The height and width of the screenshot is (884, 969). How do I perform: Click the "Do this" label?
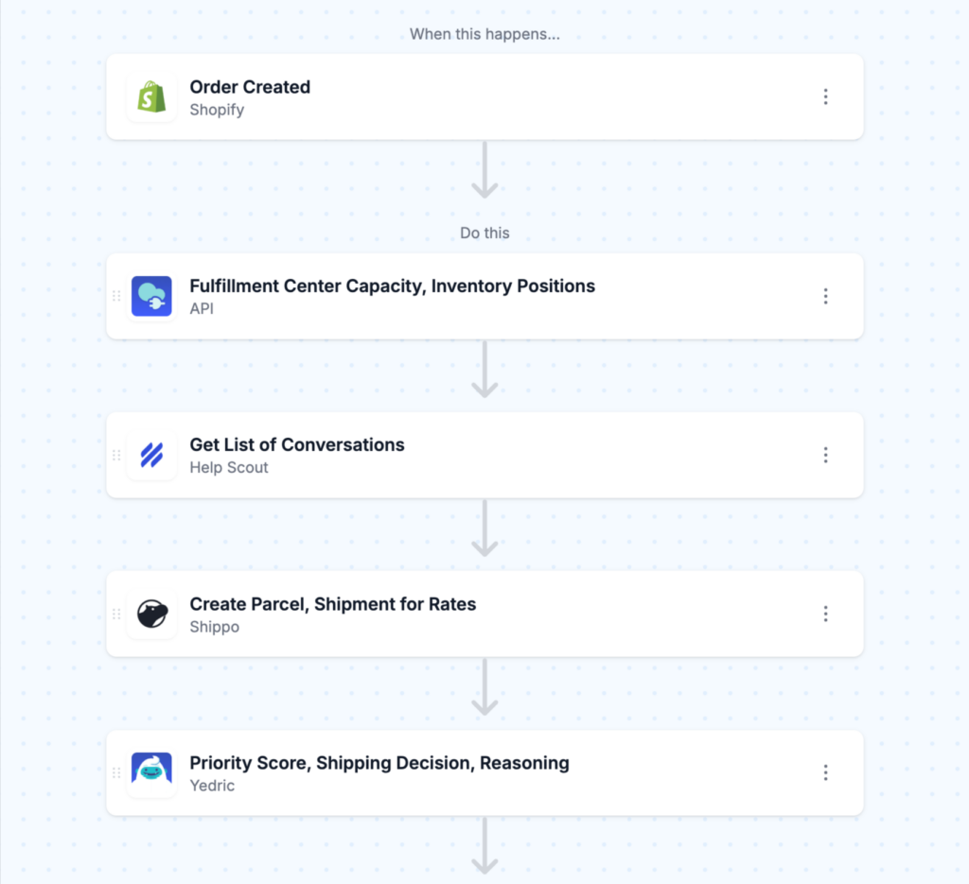coord(484,233)
